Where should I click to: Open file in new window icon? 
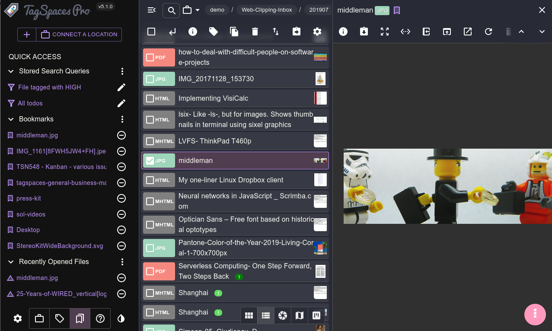[x=447, y=32]
